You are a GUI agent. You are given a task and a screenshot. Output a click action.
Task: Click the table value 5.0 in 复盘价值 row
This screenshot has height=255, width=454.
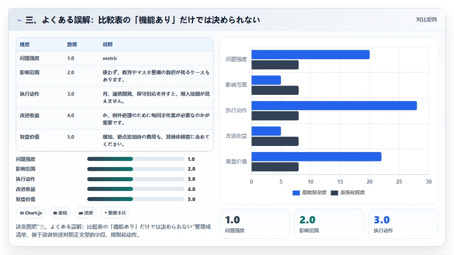[71, 137]
